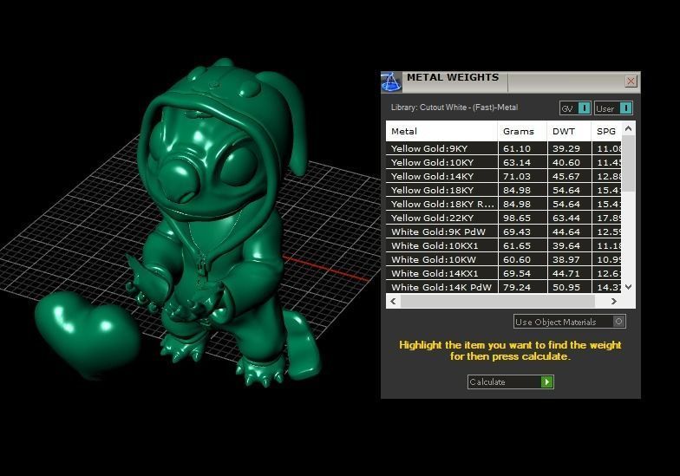Image resolution: width=680 pixels, height=476 pixels.
Task: Select the Yellow Gold:9KY row
Action: tap(503, 149)
